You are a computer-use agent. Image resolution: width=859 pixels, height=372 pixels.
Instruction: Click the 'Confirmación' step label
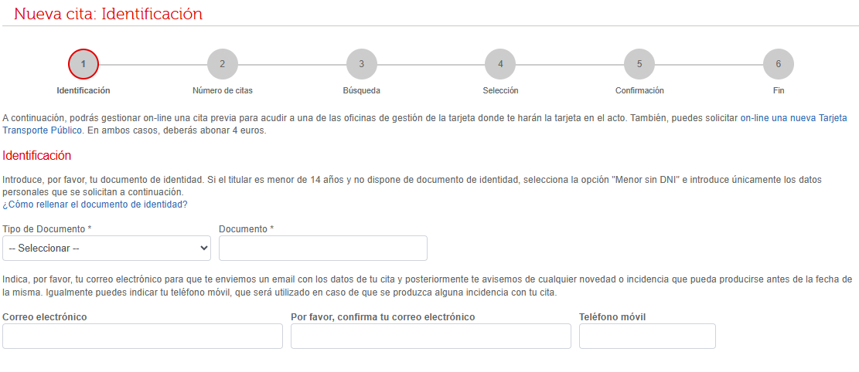(639, 90)
